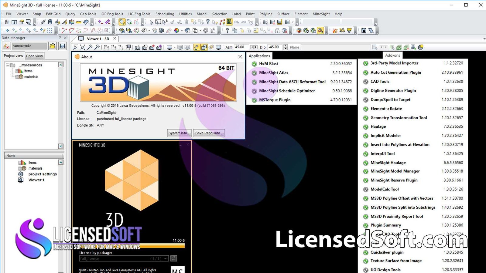This screenshot has width=486, height=273.
Task: Open the Geo Tools menu
Action: point(88,14)
